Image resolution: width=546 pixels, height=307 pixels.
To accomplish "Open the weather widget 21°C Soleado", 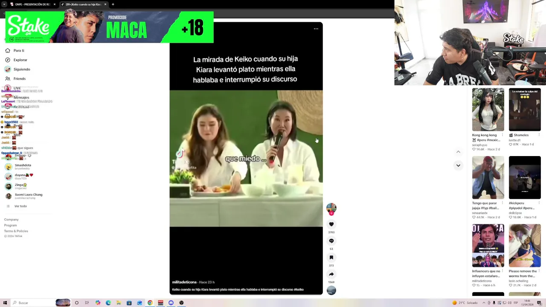I will click(465, 303).
